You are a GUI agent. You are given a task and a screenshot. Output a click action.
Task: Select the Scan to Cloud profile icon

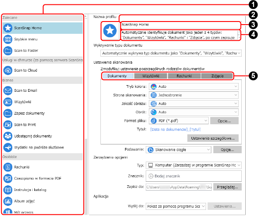8,70
